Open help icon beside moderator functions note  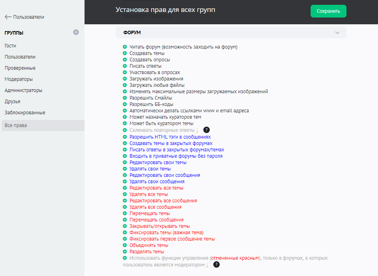point(216,264)
